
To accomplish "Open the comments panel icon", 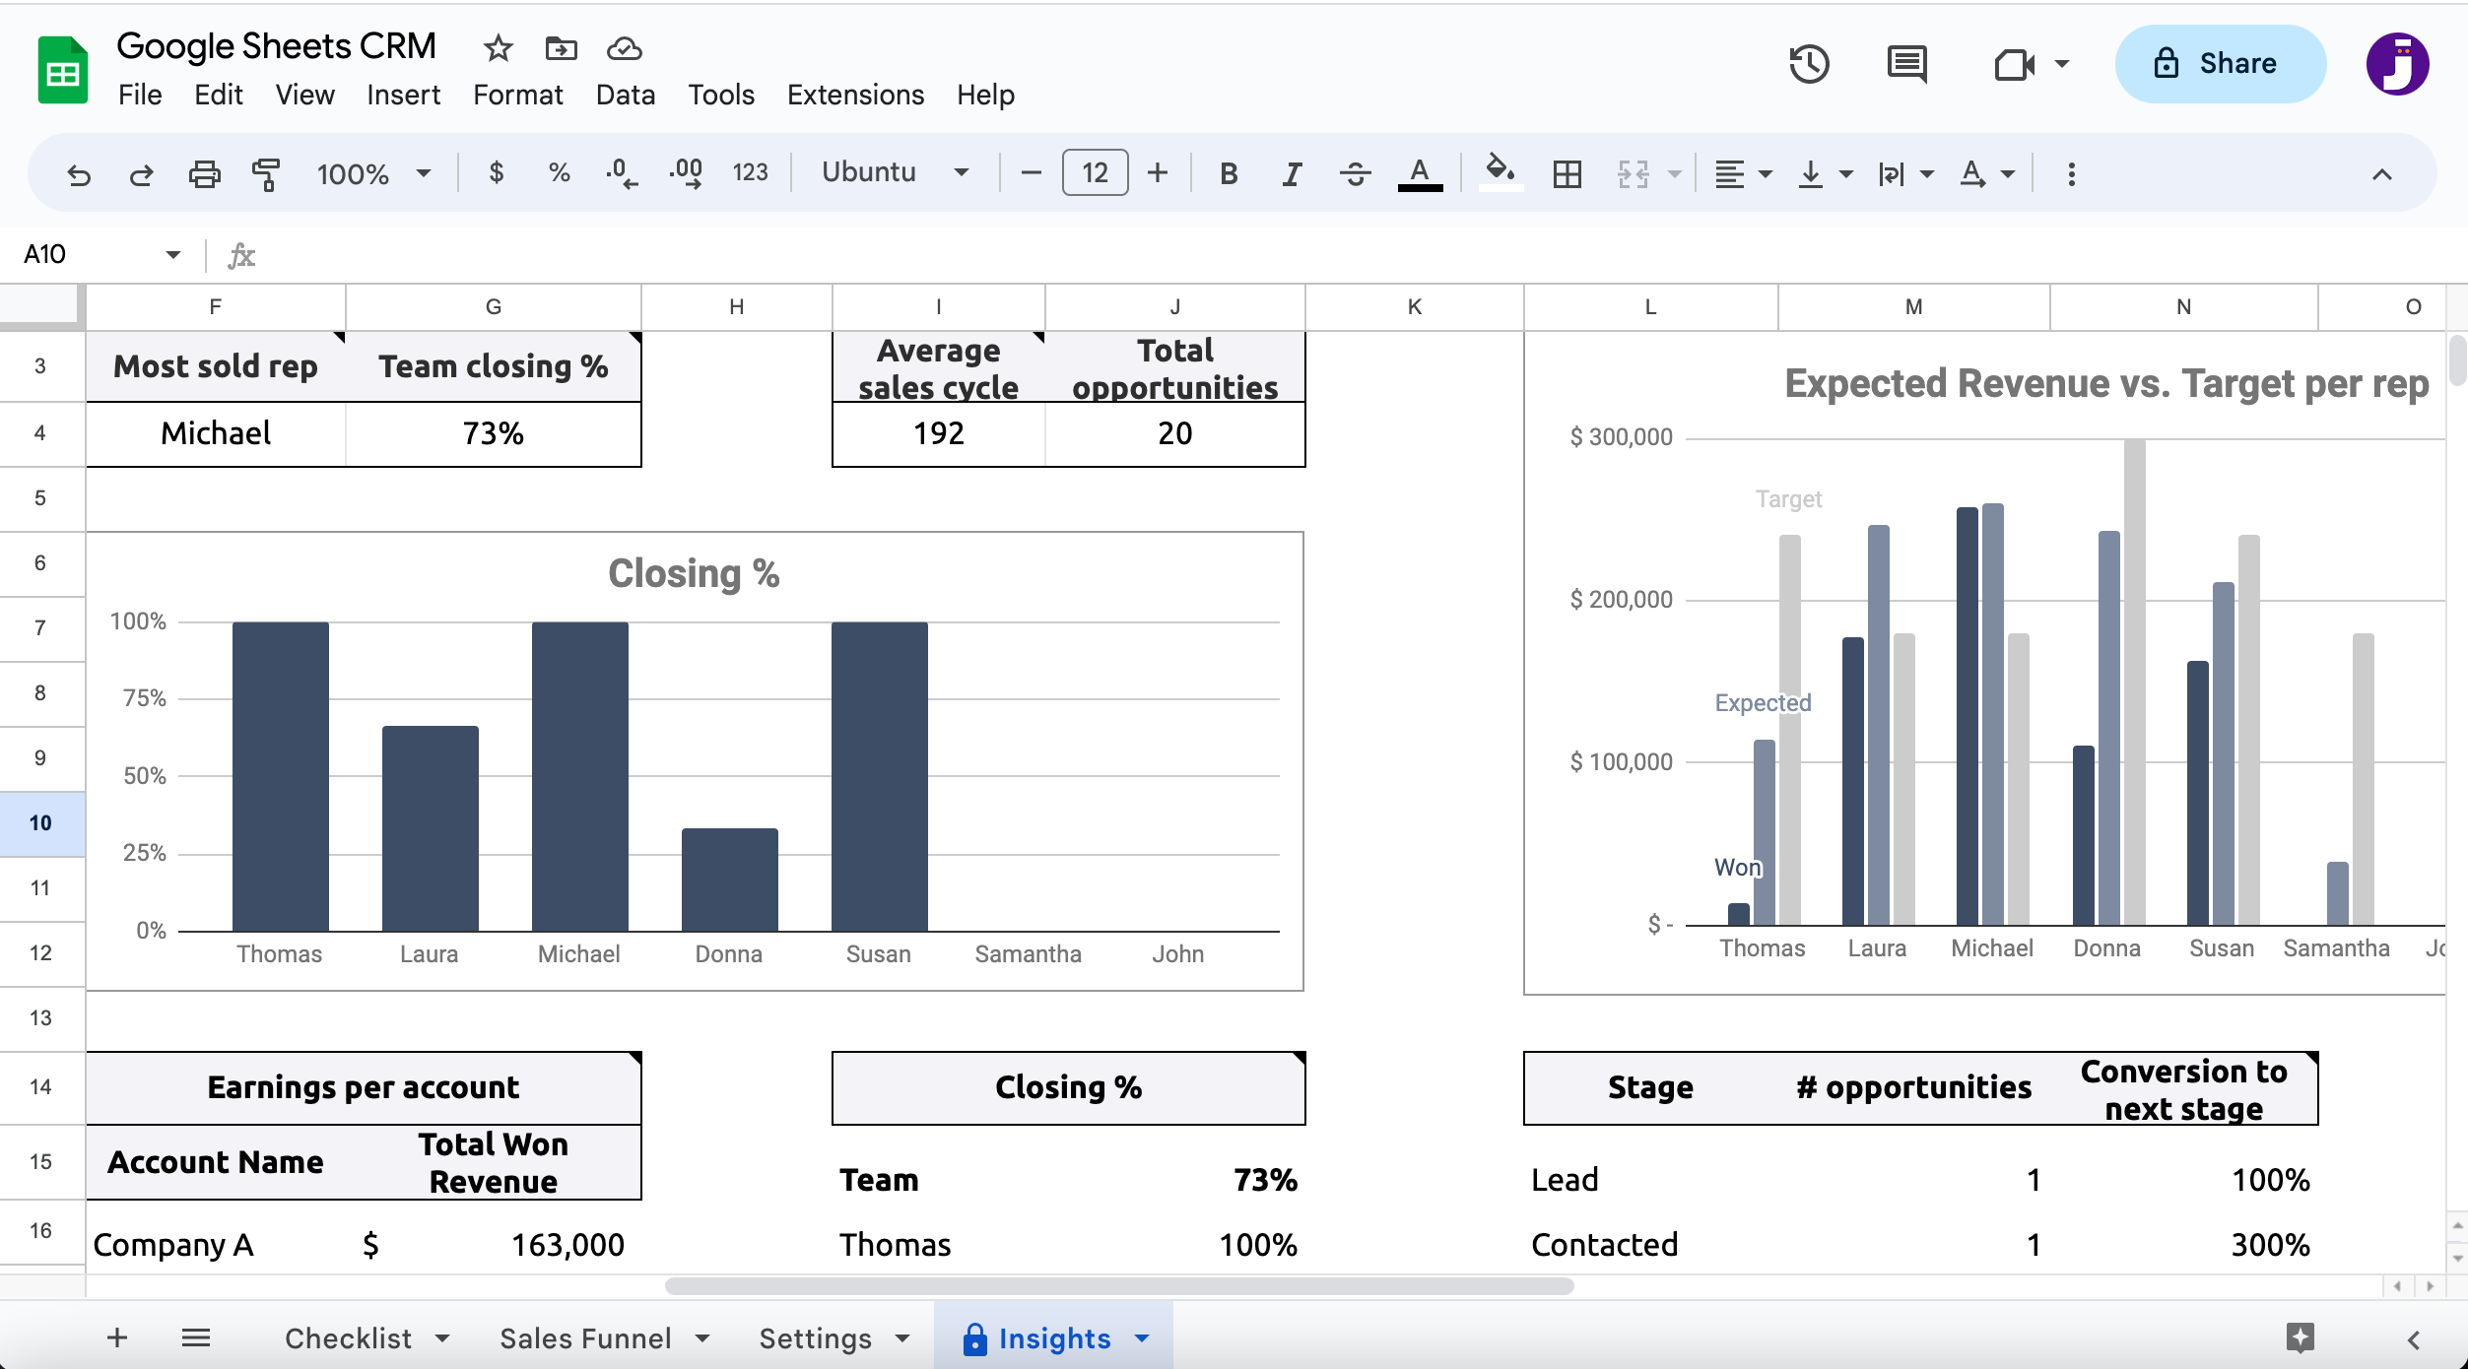I will [x=1906, y=65].
